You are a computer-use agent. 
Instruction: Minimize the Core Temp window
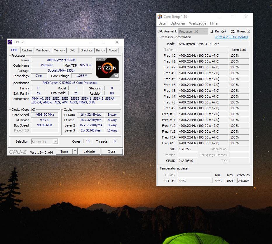pos(219,17)
